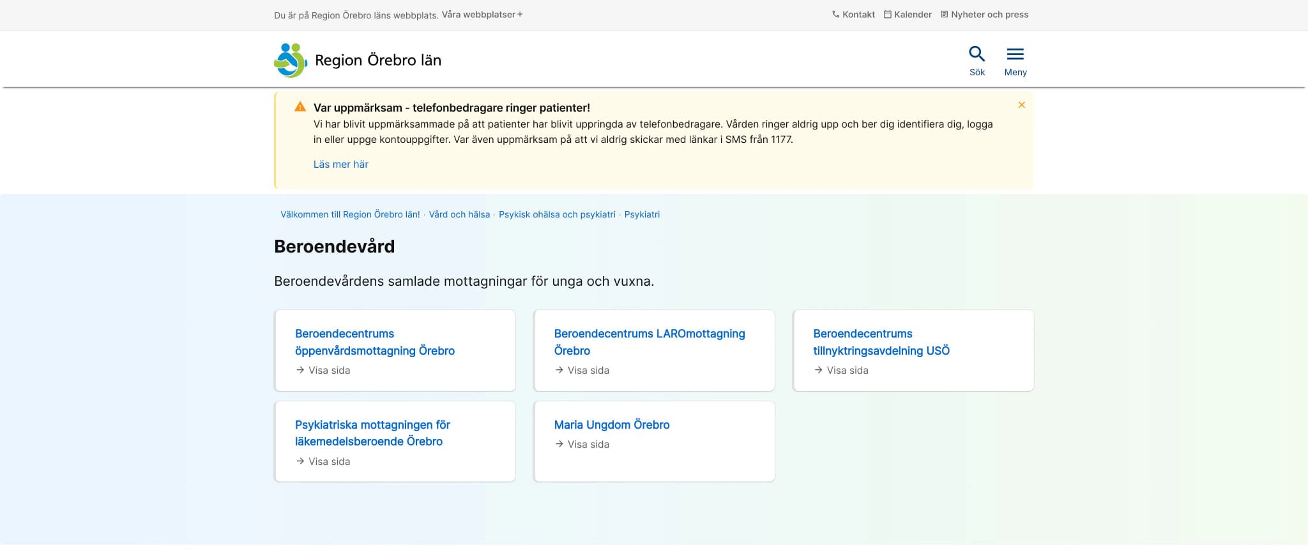Click the Kontakt phone icon link
This screenshot has width=1308, height=560.
pos(853,15)
